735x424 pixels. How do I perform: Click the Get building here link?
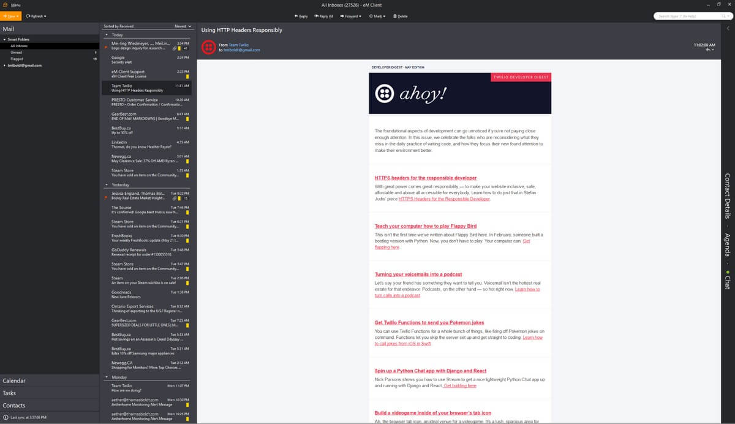coord(460,386)
